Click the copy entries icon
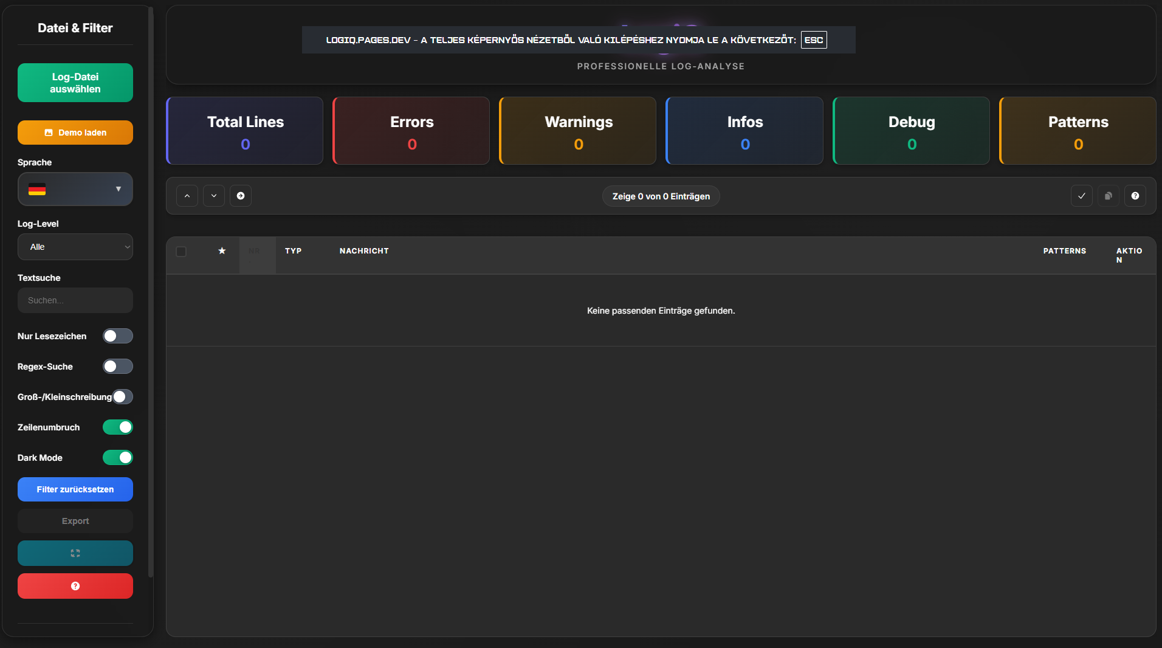The height and width of the screenshot is (648, 1162). pos(1109,196)
